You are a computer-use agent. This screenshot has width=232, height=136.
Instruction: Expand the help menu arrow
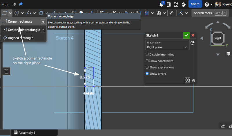211,5
